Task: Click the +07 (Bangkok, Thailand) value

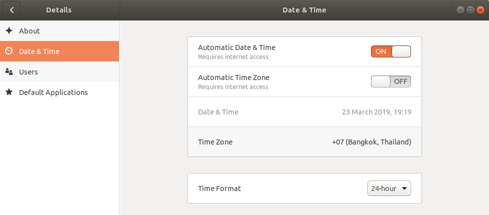Action: click(x=371, y=142)
